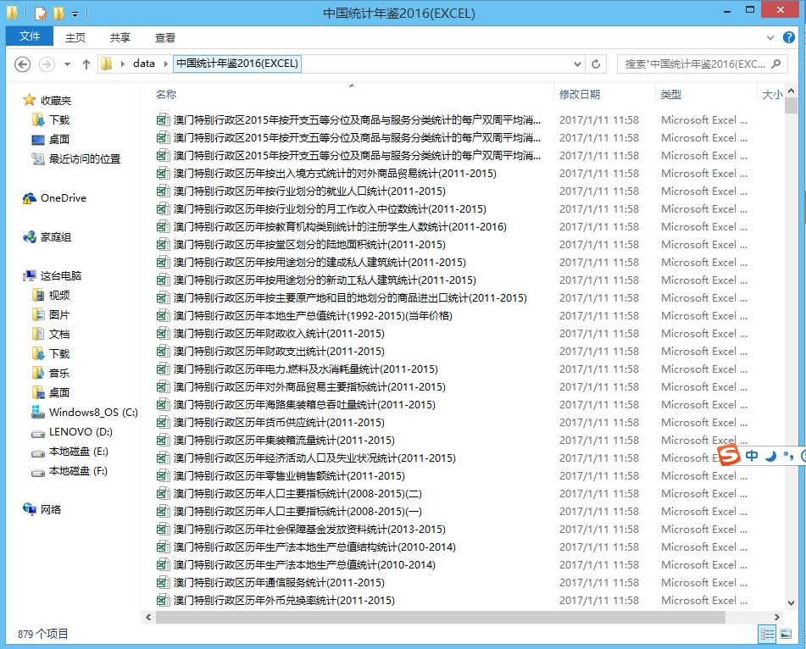Screen dimensions: 806x649
Task: Open Windows8_OS (C:) drive
Action: [93, 412]
